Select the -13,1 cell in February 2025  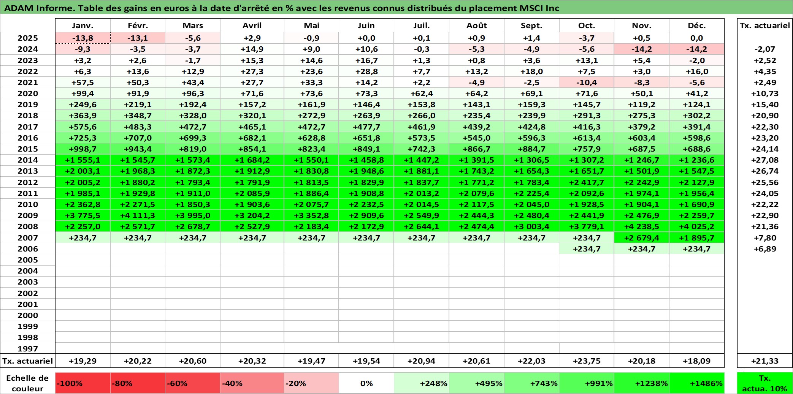138,38
